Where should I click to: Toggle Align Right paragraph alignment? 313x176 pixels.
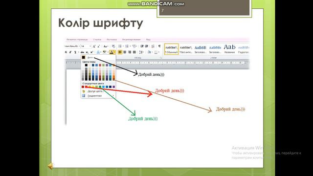point(129,52)
